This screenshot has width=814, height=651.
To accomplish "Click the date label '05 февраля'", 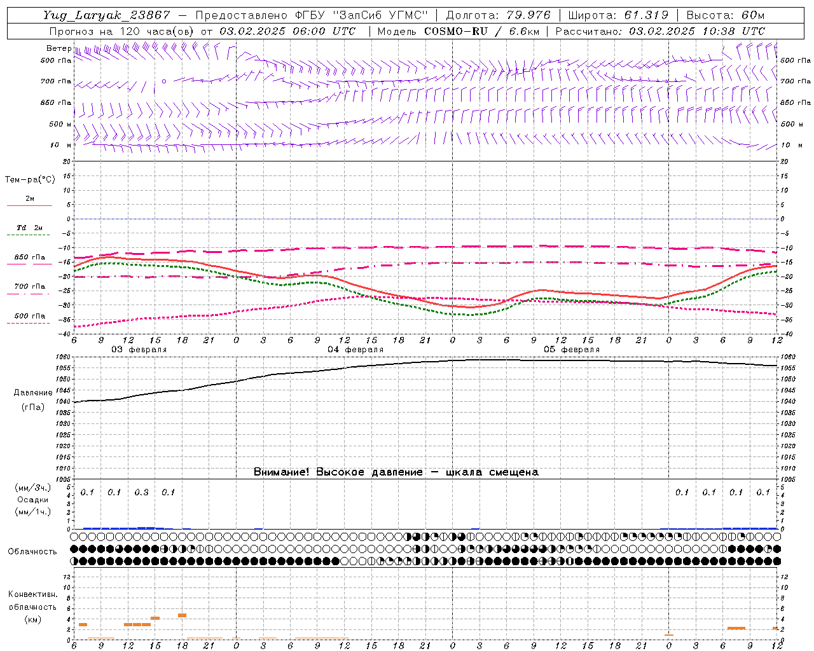I will [x=572, y=350].
